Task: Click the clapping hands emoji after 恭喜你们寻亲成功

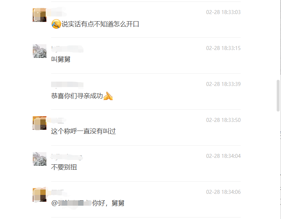Action: pyautogui.click(x=108, y=96)
